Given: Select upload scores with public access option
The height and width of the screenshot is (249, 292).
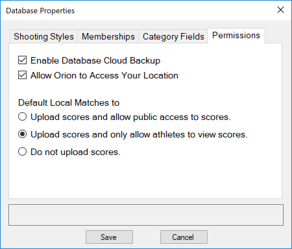Looking at the screenshot, I should pyautogui.click(x=22, y=117).
